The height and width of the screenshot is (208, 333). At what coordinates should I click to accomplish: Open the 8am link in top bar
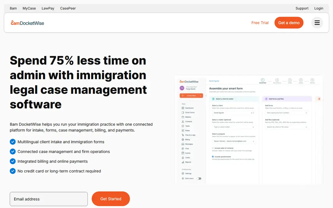[x=13, y=8]
